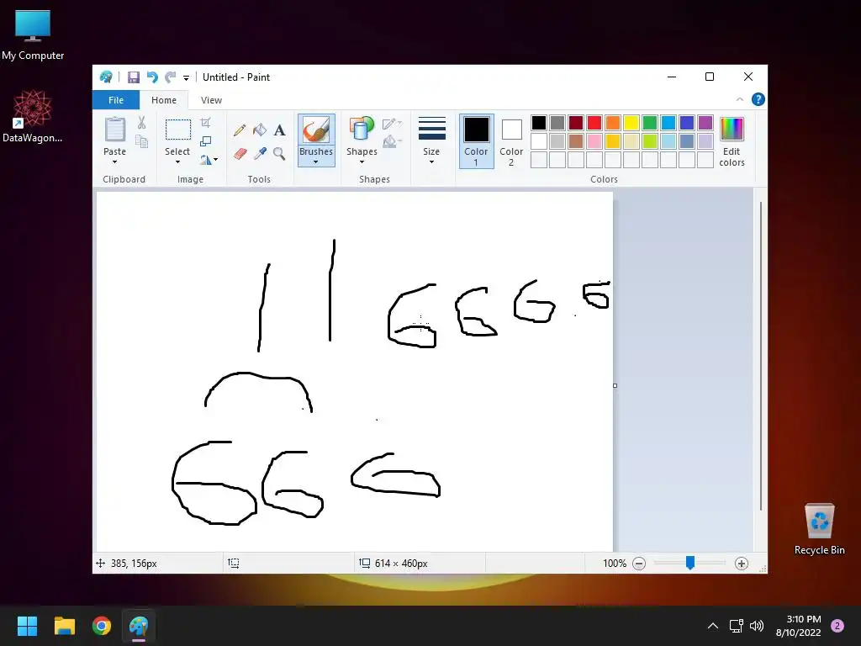Show hidden system tray icons
This screenshot has width=861, height=646.
click(x=713, y=626)
